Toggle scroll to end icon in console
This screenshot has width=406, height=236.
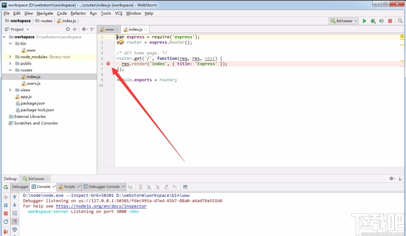[x=15, y=221]
